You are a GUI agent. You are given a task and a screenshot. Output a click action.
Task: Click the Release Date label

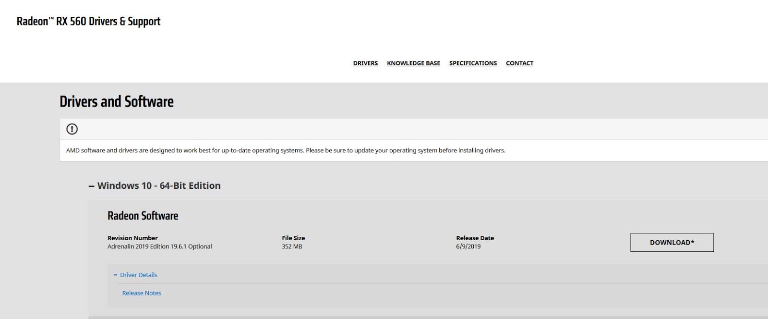click(475, 238)
